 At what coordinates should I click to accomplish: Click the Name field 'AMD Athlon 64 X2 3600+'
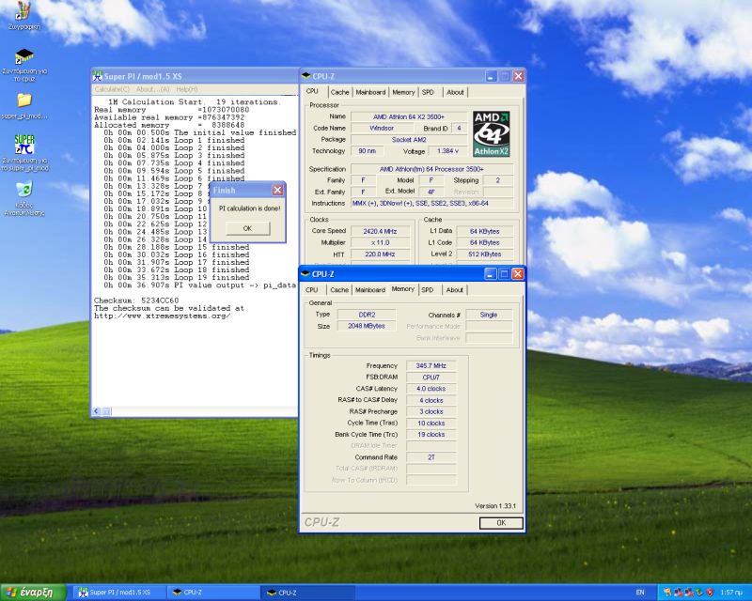point(409,116)
